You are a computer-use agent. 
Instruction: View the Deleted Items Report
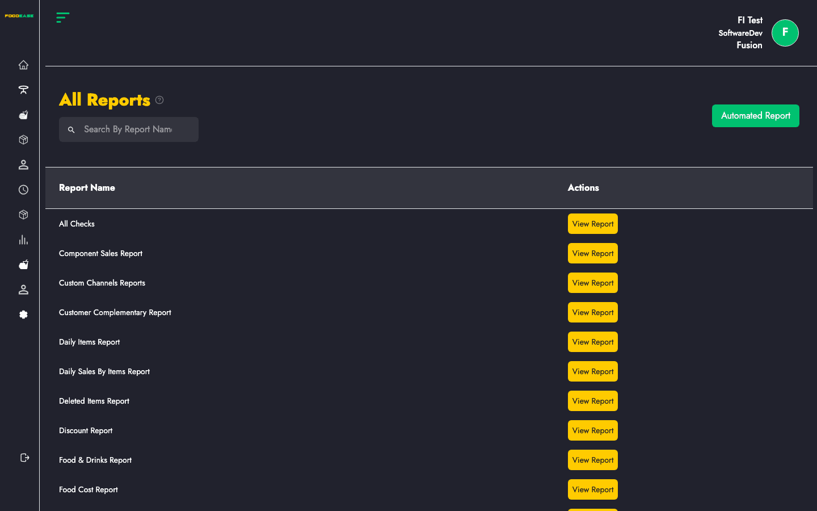click(x=593, y=401)
